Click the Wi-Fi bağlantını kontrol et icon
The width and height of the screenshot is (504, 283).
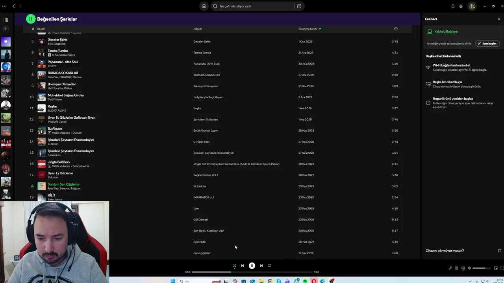tap(428, 68)
